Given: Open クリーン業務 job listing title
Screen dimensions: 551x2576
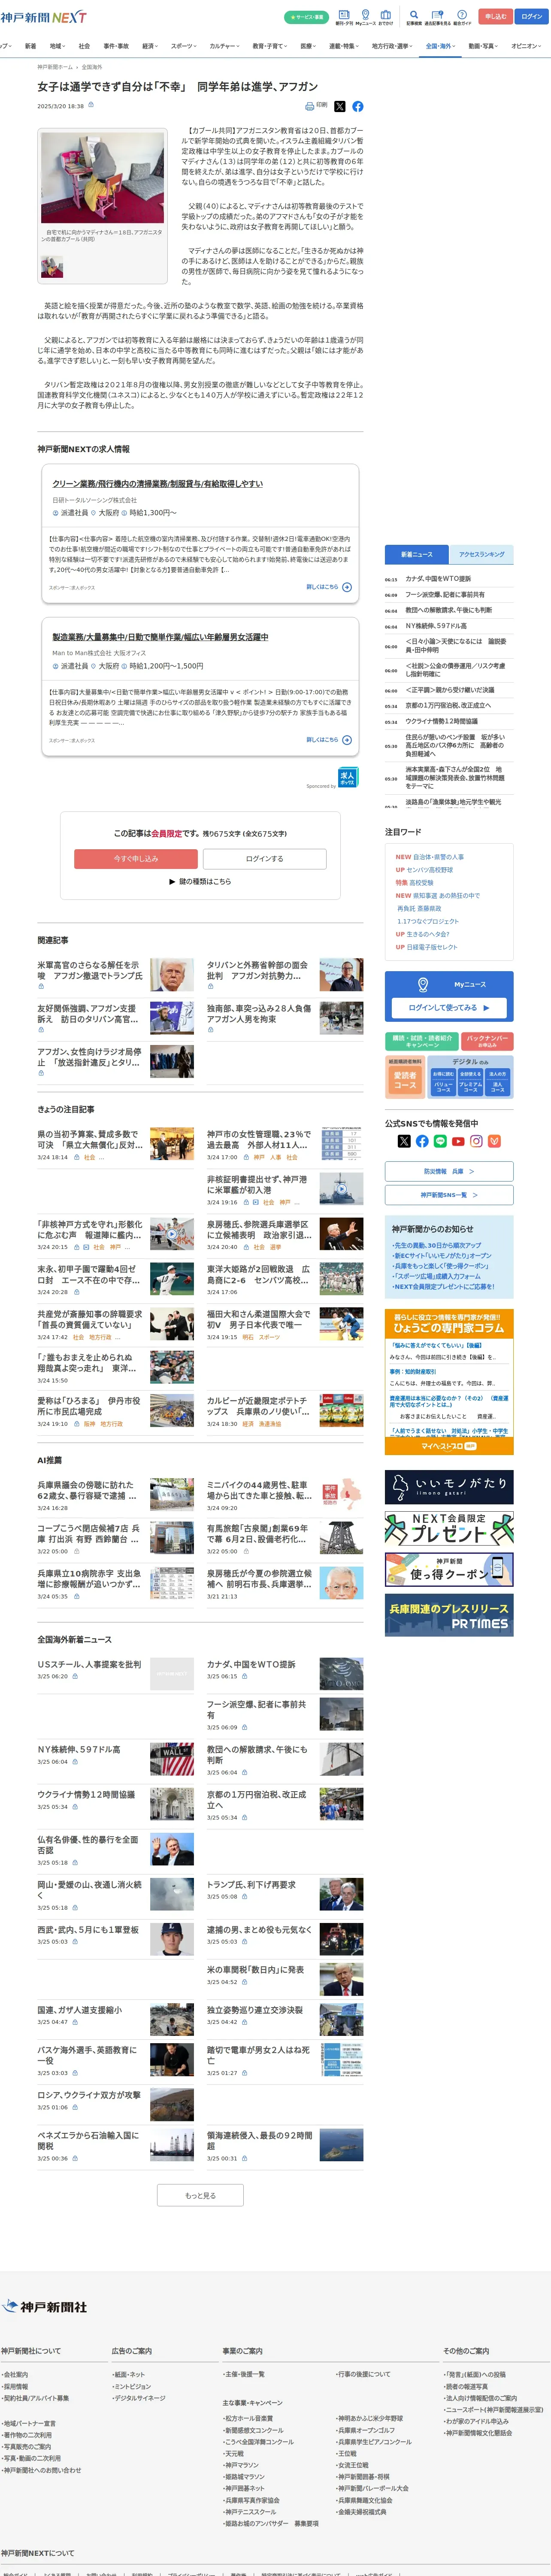Looking at the screenshot, I should (x=157, y=484).
